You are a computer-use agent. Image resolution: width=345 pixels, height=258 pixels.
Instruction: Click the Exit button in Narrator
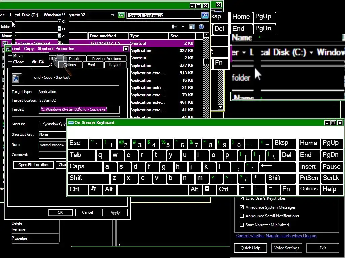pyautogui.click(x=323, y=248)
